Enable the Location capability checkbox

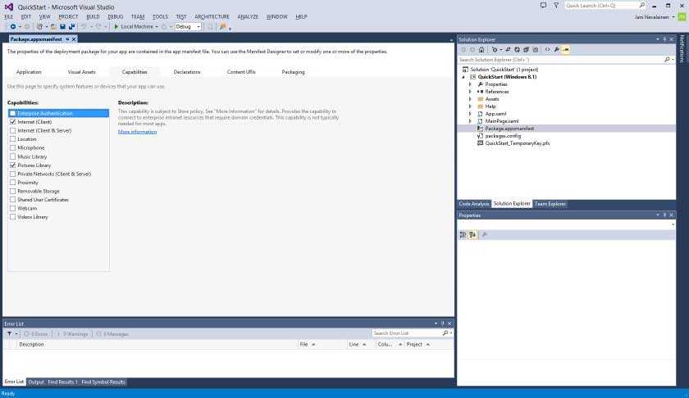pos(13,139)
